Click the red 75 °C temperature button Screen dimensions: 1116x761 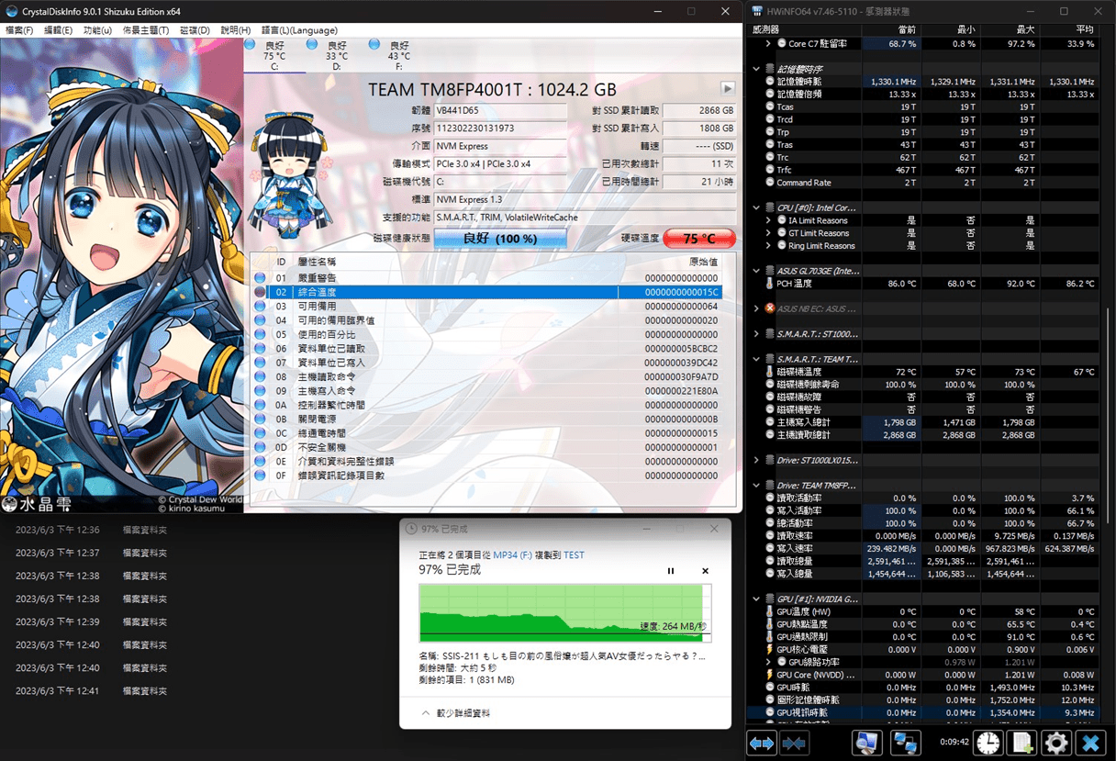699,239
